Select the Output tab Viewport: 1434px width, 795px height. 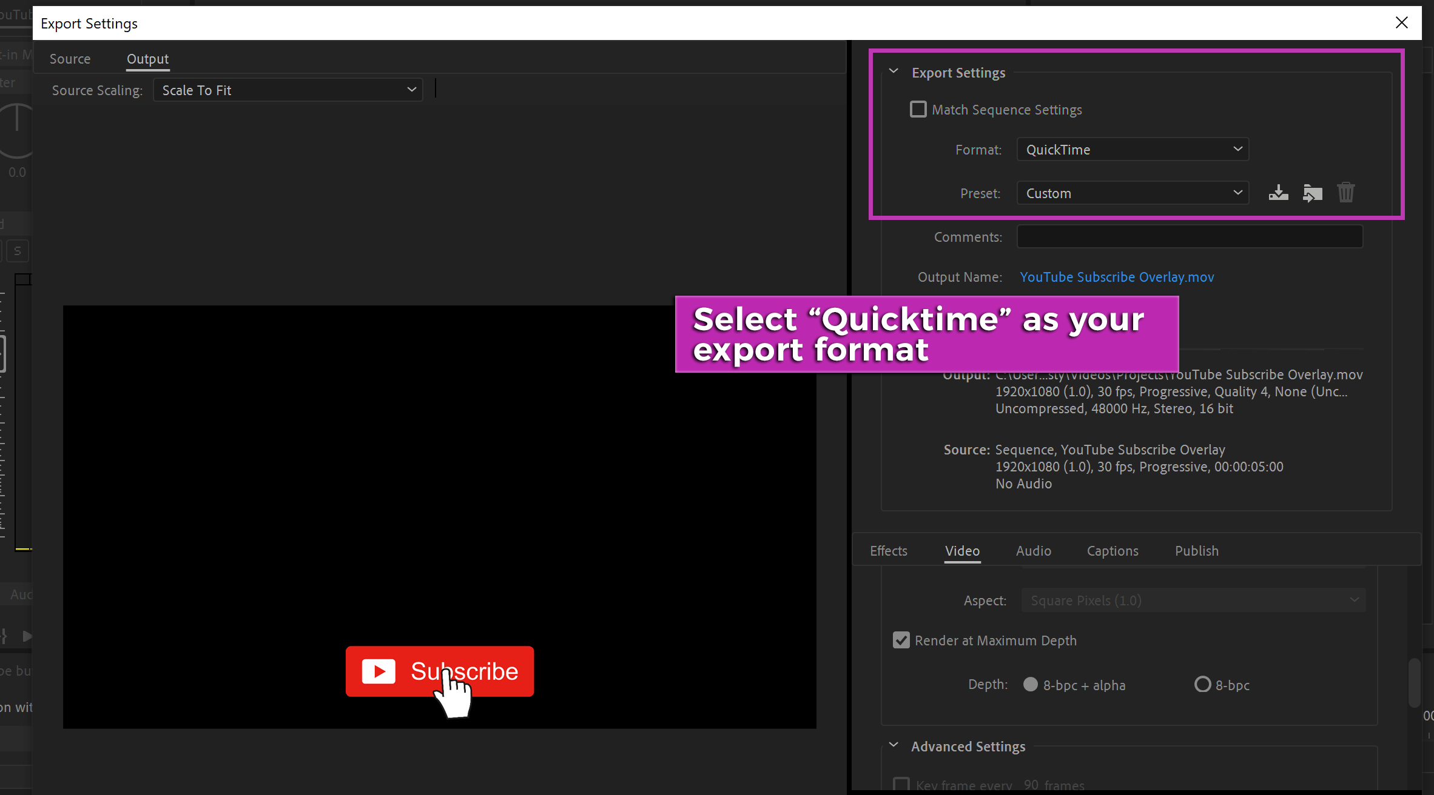tap(147, 58)
